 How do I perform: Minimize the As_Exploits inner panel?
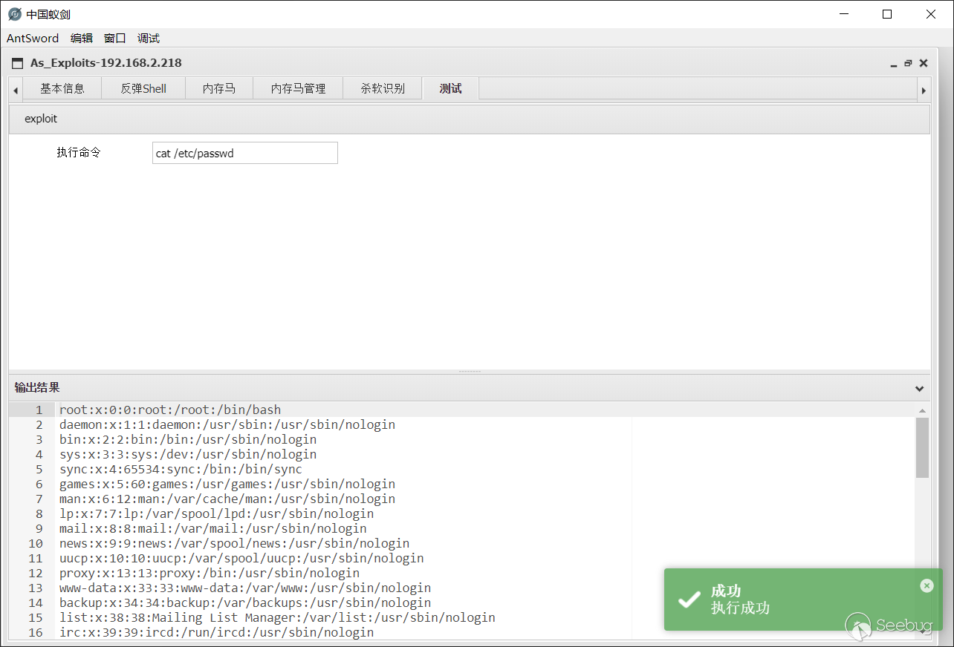(x=894, y=64)
